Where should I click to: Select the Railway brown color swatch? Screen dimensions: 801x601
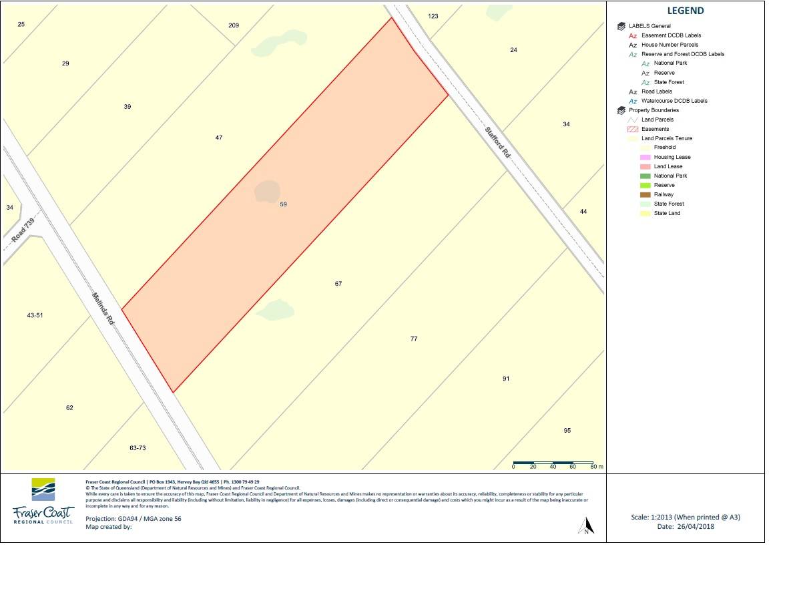pyautogui.click(x=645, y=194)
